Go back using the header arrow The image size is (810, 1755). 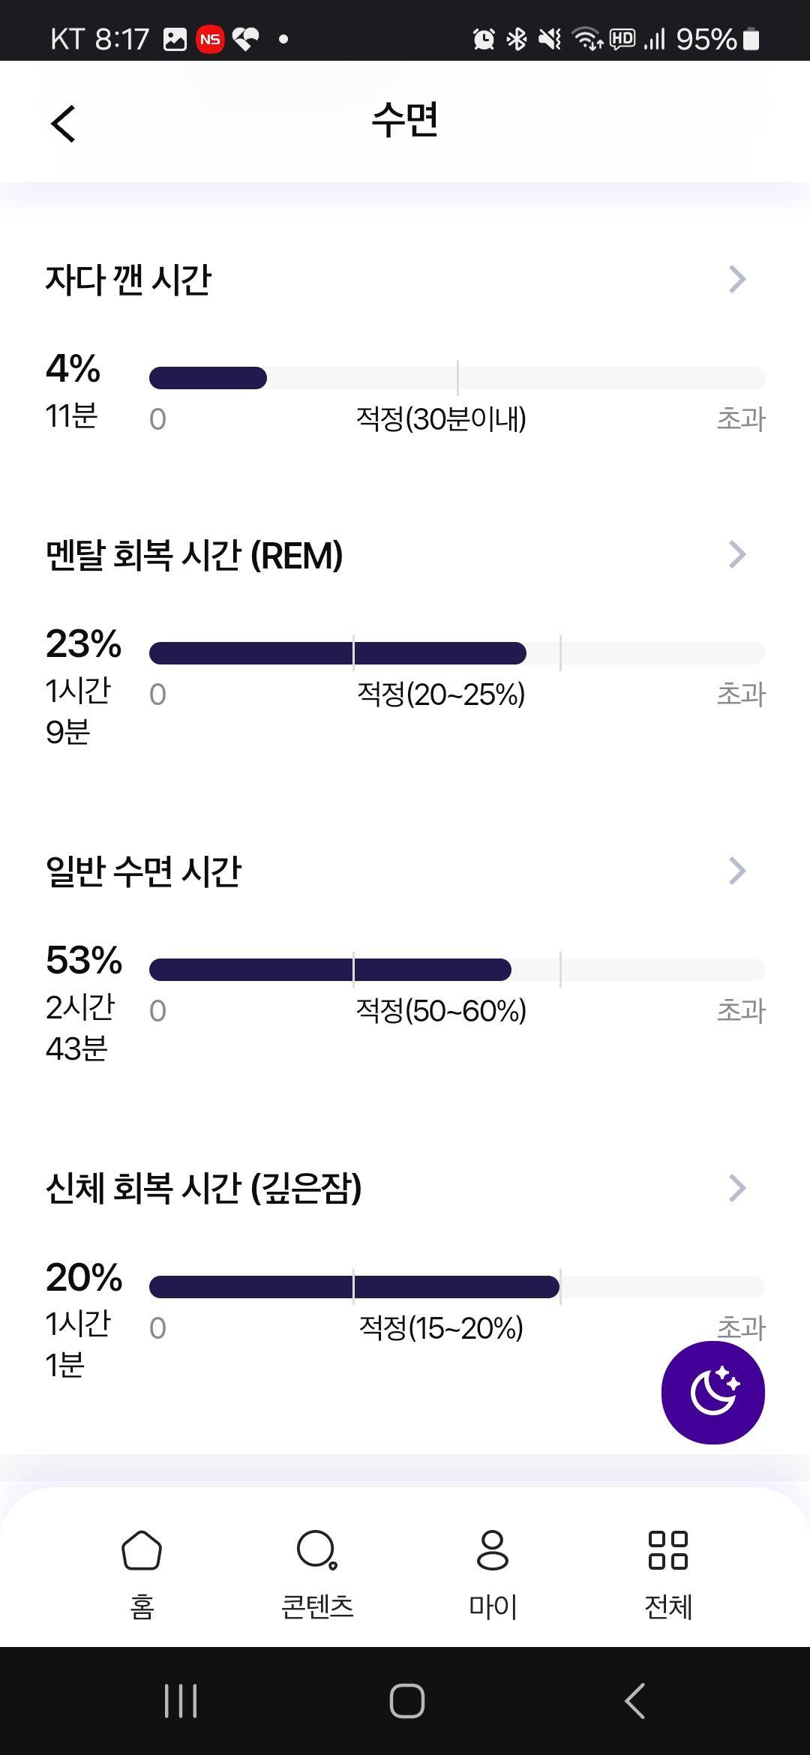tap(63, 124)
